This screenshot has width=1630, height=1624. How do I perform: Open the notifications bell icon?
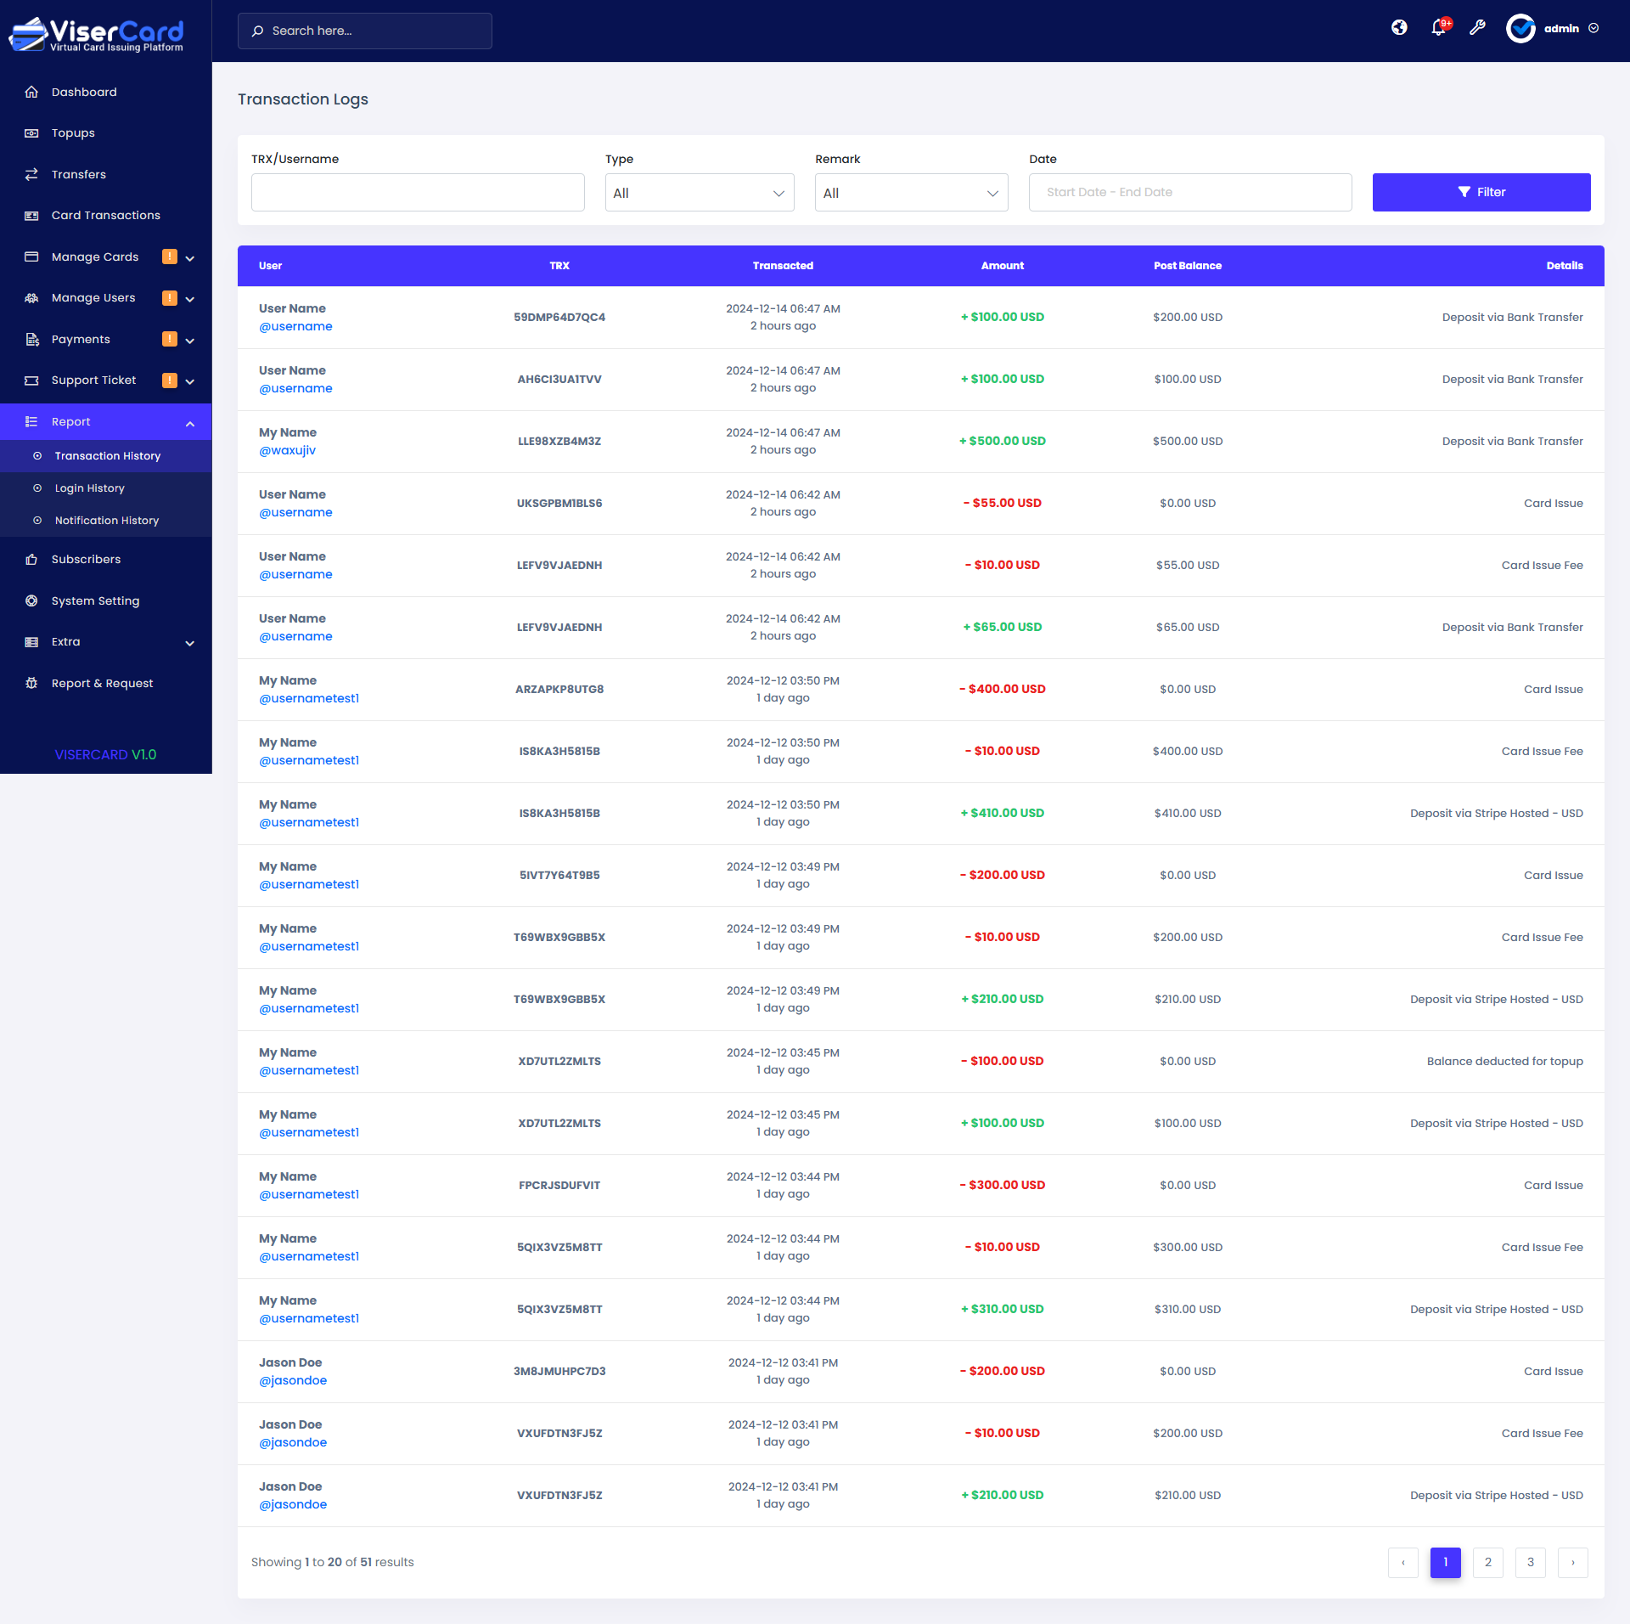coord(1438,28)
